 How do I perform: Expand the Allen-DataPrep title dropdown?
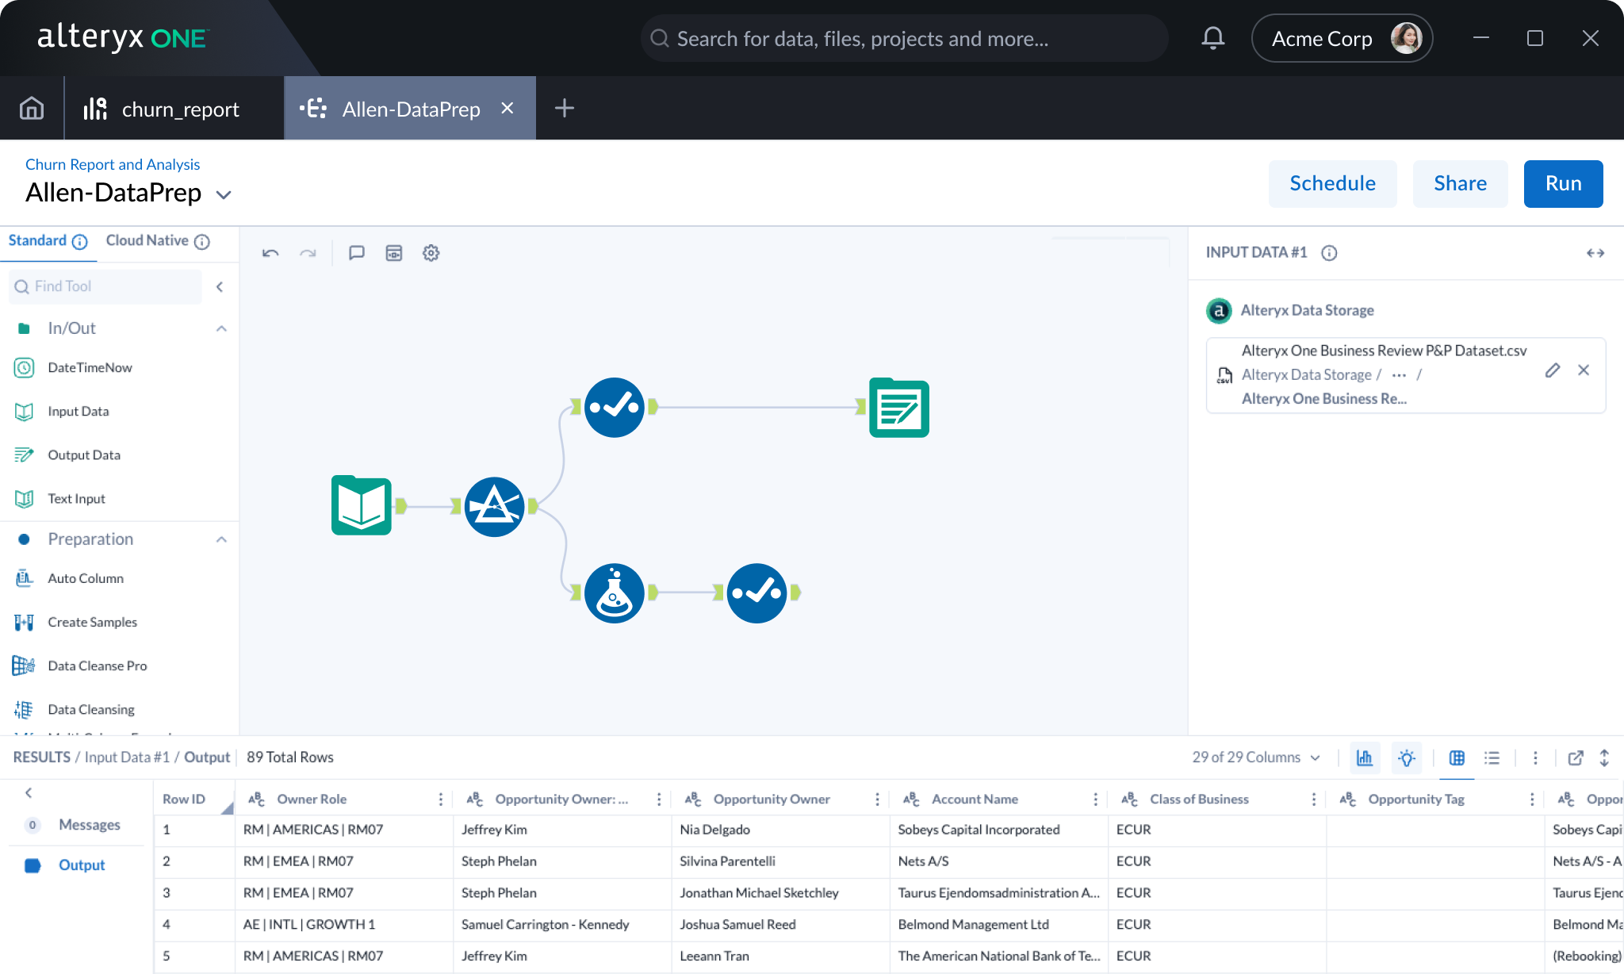pyautogui.click(x=224, y=195)
